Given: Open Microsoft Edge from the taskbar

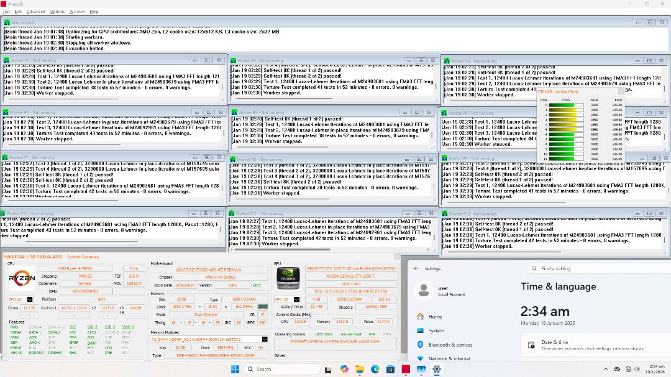Looking at the screenshot, I should point(375,369).
